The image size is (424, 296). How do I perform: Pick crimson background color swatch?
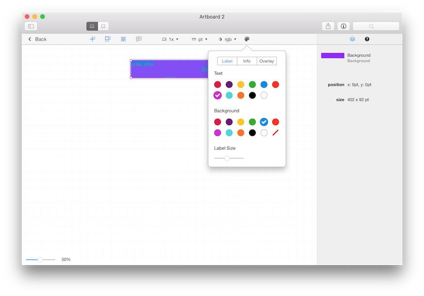point(217,122)
